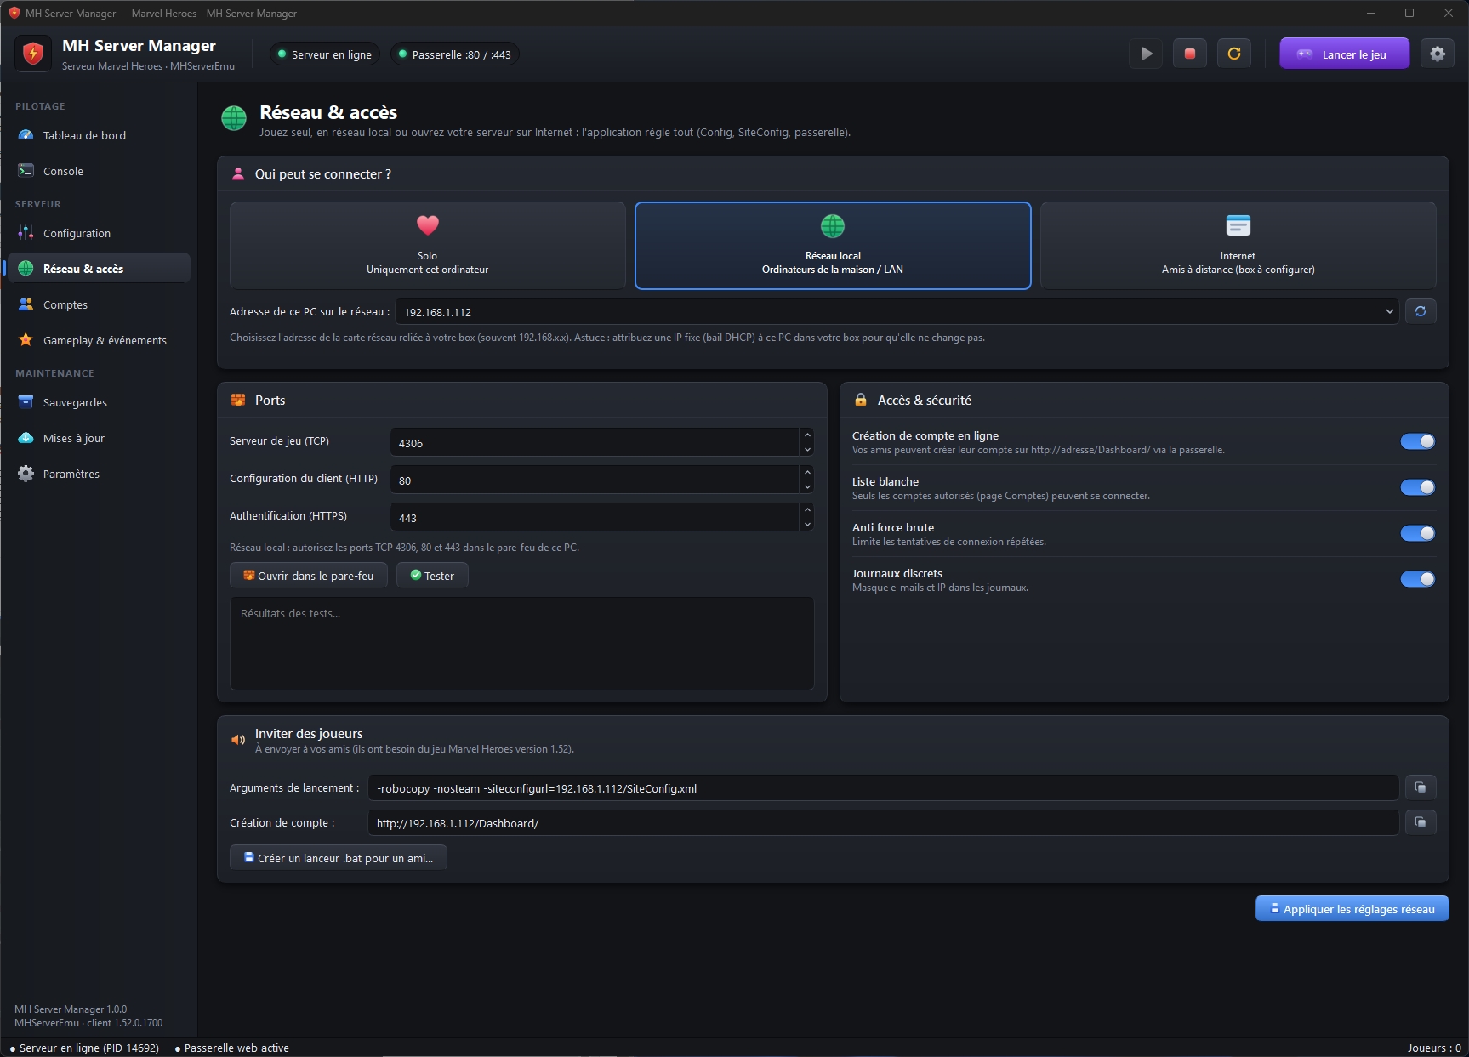Increase the Serveur de jeu TCP port
Viewport: 1469px width, 1057px height.
tap(807, 435)
